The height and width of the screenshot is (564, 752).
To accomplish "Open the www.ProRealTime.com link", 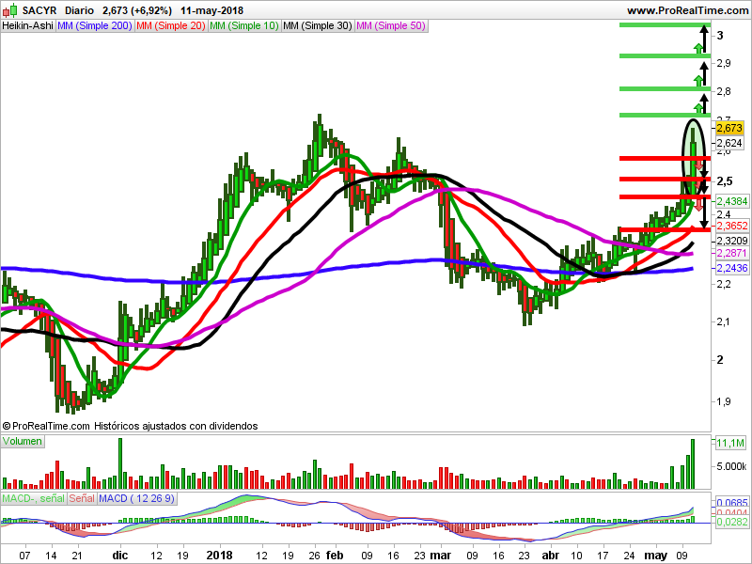I will click(x=686, y=10).
